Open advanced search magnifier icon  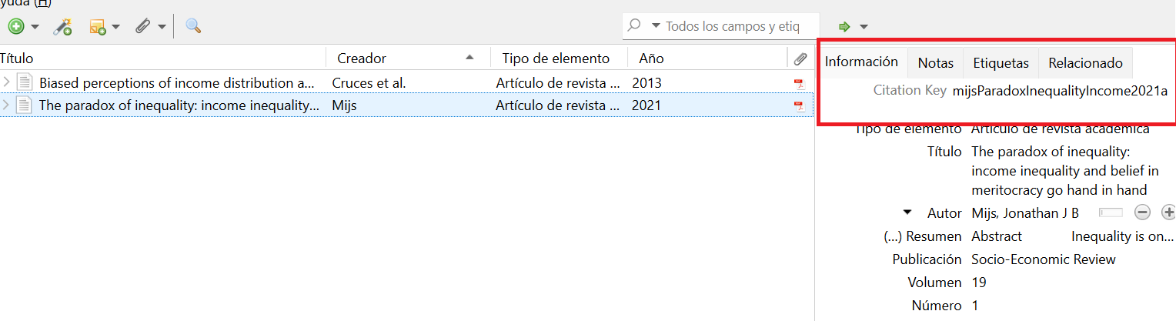click(x=193, y=27)
